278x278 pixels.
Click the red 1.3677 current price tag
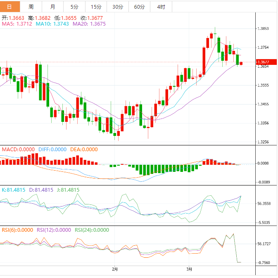tap(266, 62)
